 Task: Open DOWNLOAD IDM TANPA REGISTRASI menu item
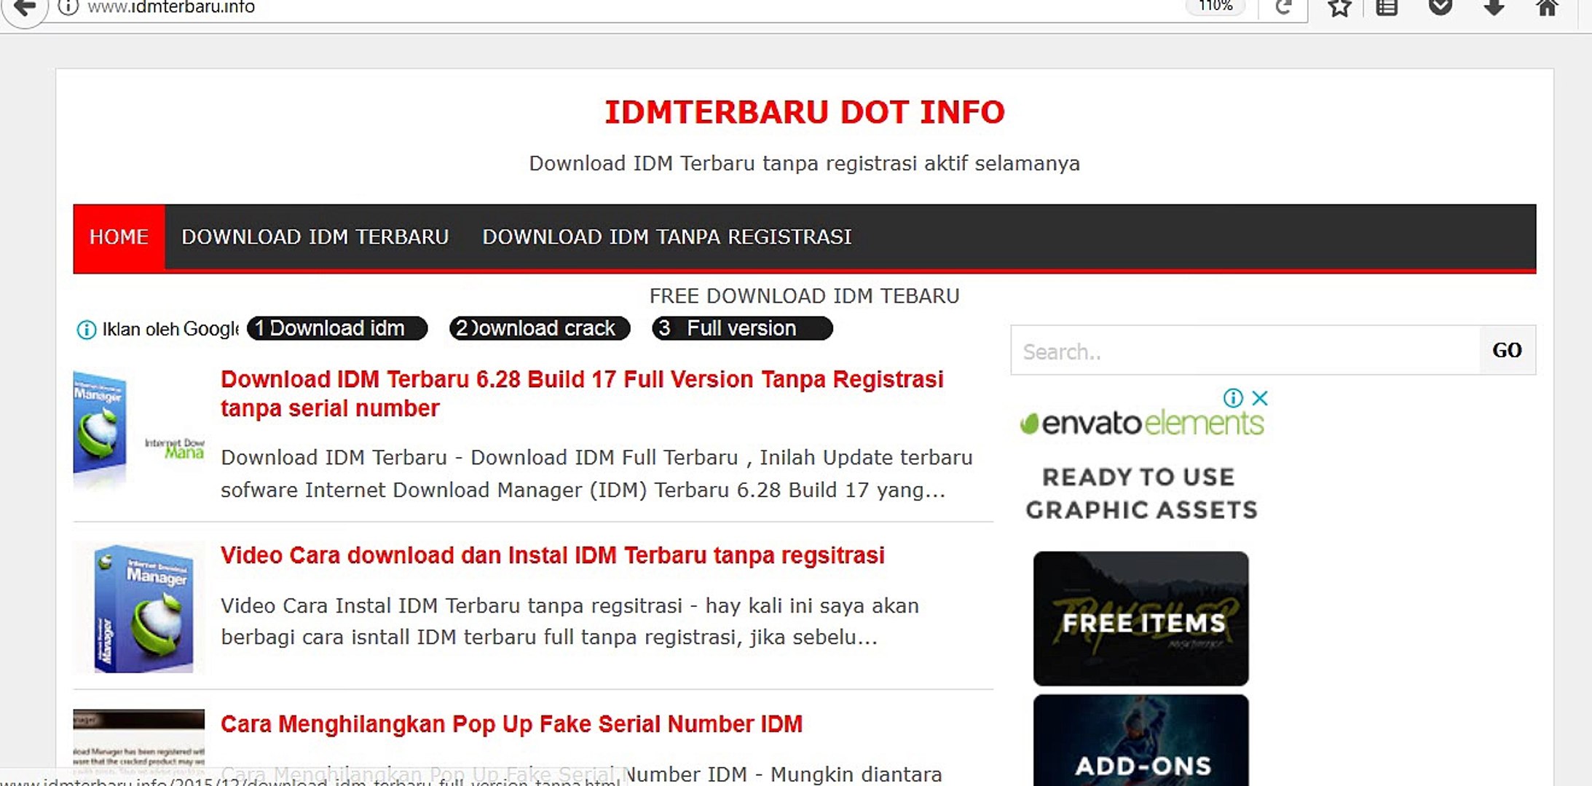click(x=666, y=237)
